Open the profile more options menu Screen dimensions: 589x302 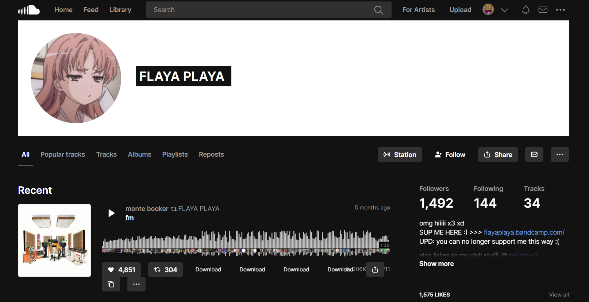click(x=560, y=154)
